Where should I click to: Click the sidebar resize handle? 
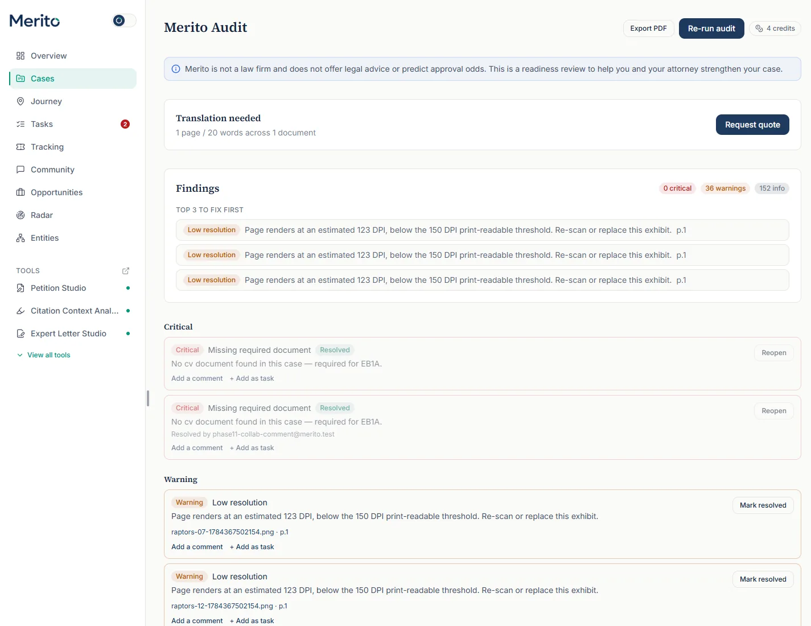click(148, 398)
